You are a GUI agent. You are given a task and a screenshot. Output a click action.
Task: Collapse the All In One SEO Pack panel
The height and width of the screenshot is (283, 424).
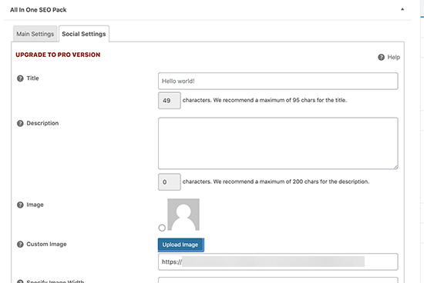[x=402, y=9]
